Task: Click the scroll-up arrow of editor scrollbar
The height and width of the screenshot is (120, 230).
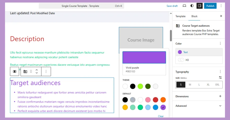Action: (x=171, y=13)
